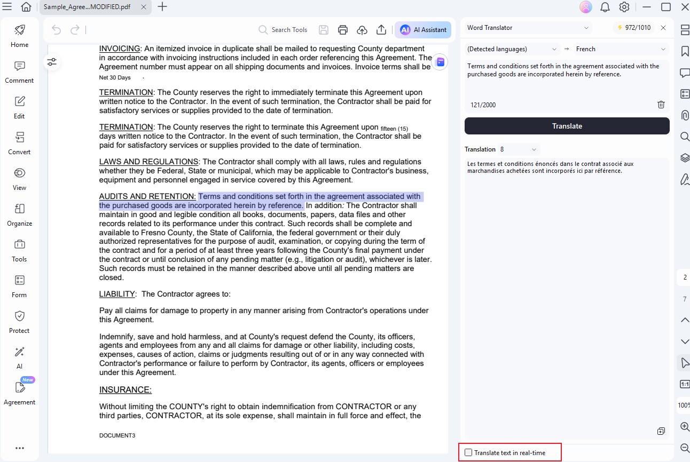
Task: Share the document
Action: (381, 30)
